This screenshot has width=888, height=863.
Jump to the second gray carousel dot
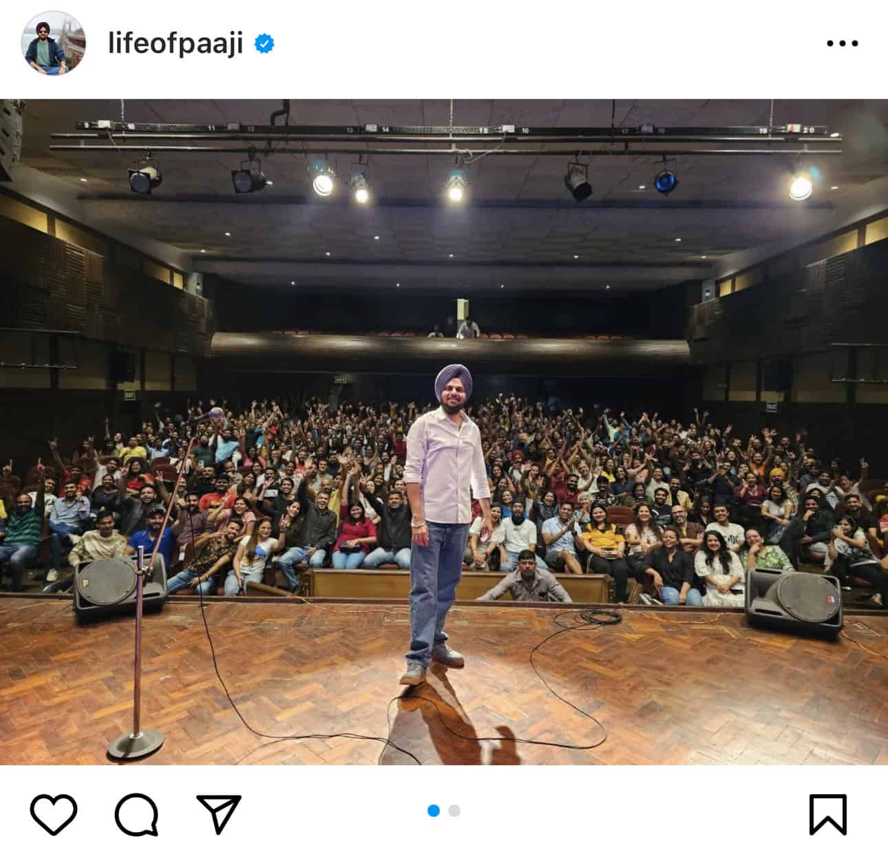coord(454,811)
